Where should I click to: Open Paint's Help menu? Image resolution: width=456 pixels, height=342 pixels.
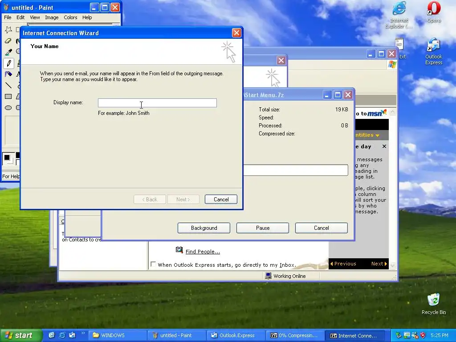[x=87, y=17]
